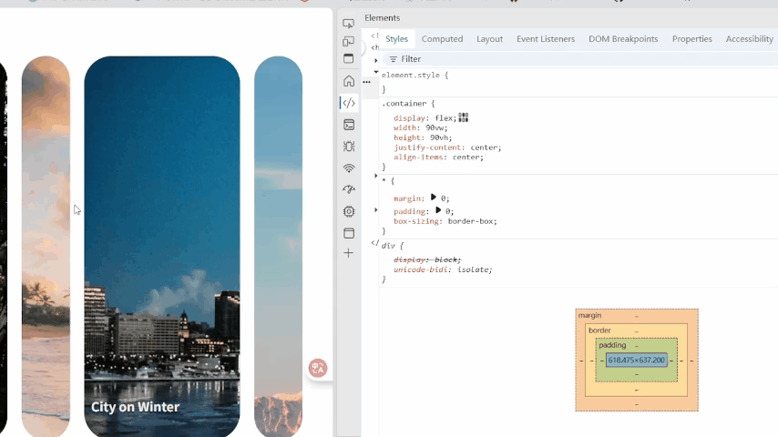Screen dimensions: 778x437
Task: Click the 618.475×637.200 content size box
Action: pos(636,361)
